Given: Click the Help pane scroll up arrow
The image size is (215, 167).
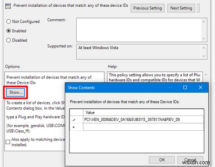Looking at the screenshot, I should (x=206, y=75).
